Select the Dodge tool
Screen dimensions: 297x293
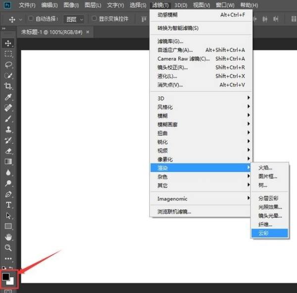point(8,183)
